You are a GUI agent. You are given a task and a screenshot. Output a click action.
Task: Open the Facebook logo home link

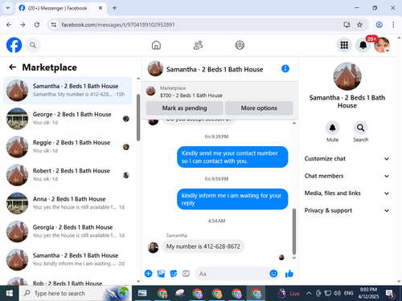tap(14, 45)
